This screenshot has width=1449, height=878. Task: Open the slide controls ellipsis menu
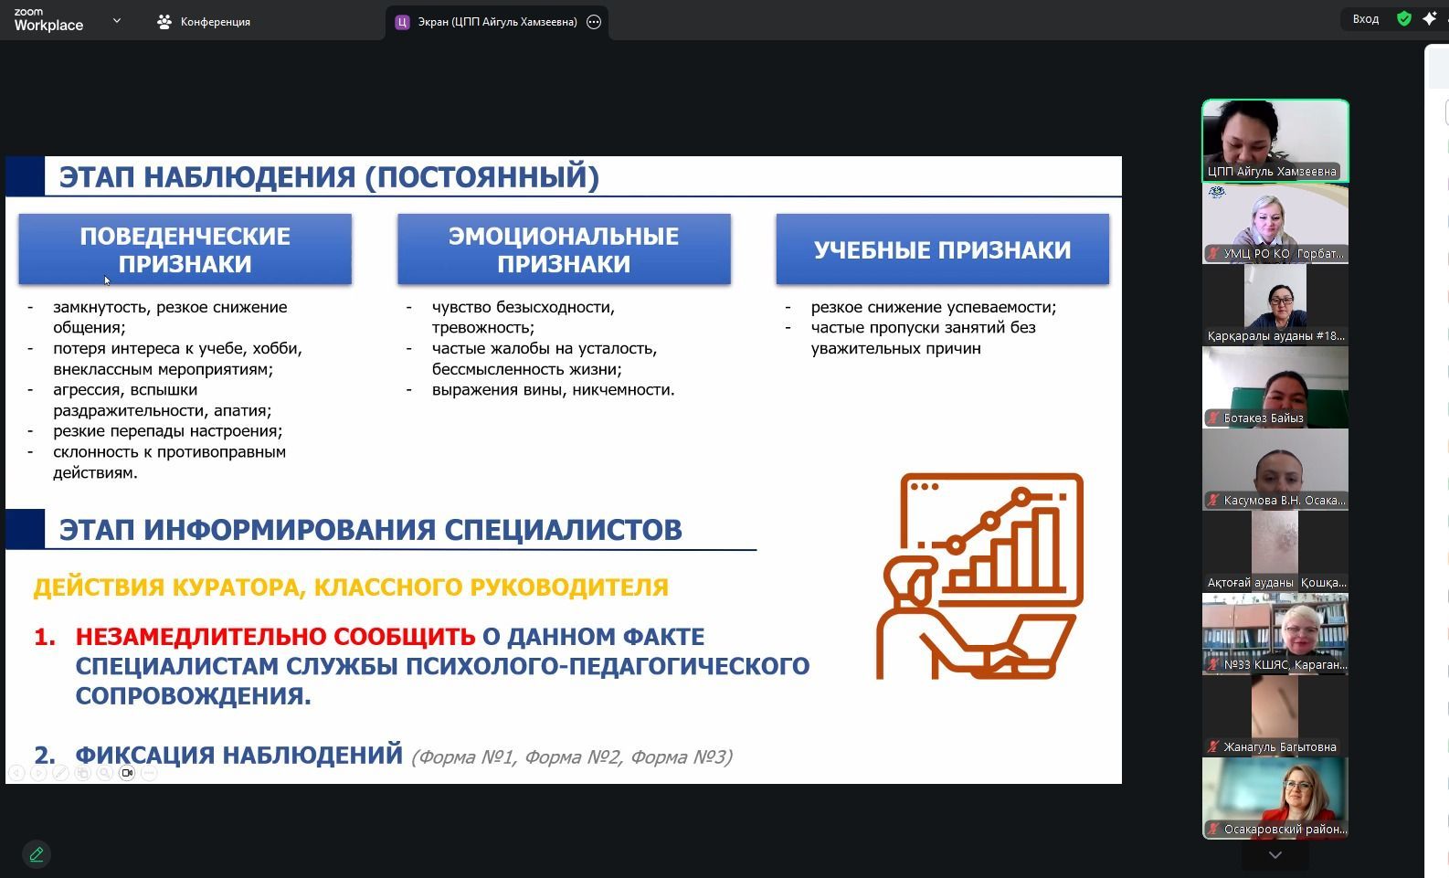click(x=149, y=773)
